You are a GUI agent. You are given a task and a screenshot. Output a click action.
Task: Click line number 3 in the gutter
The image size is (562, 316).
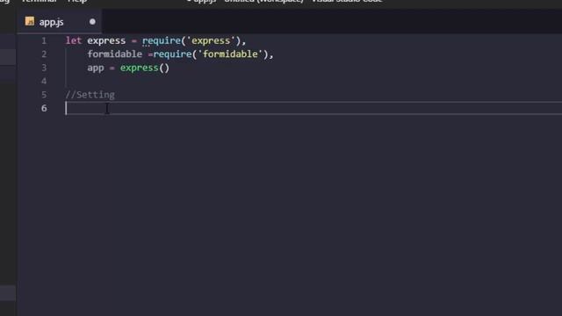tap(44, 68)
